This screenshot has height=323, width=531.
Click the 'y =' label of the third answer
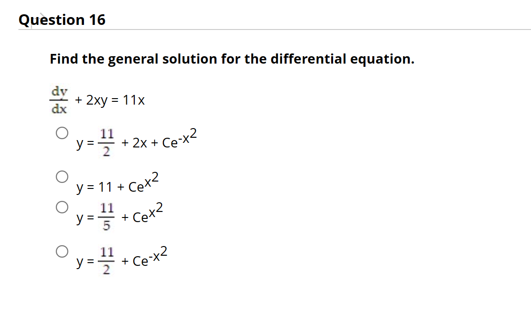[x=85, y=218]
